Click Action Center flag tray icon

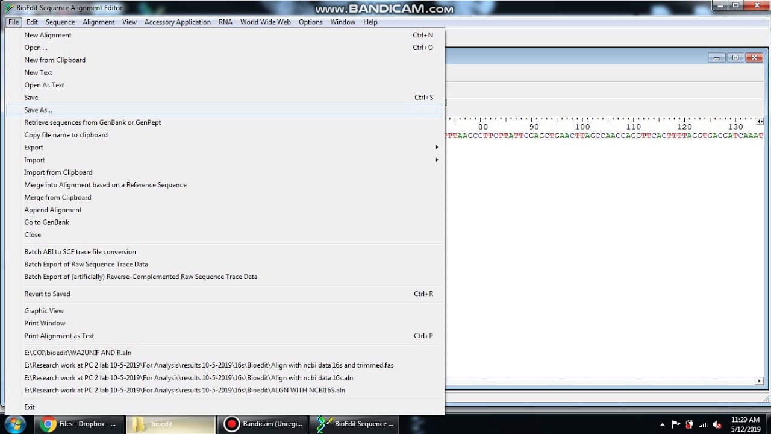pos(676,424)
